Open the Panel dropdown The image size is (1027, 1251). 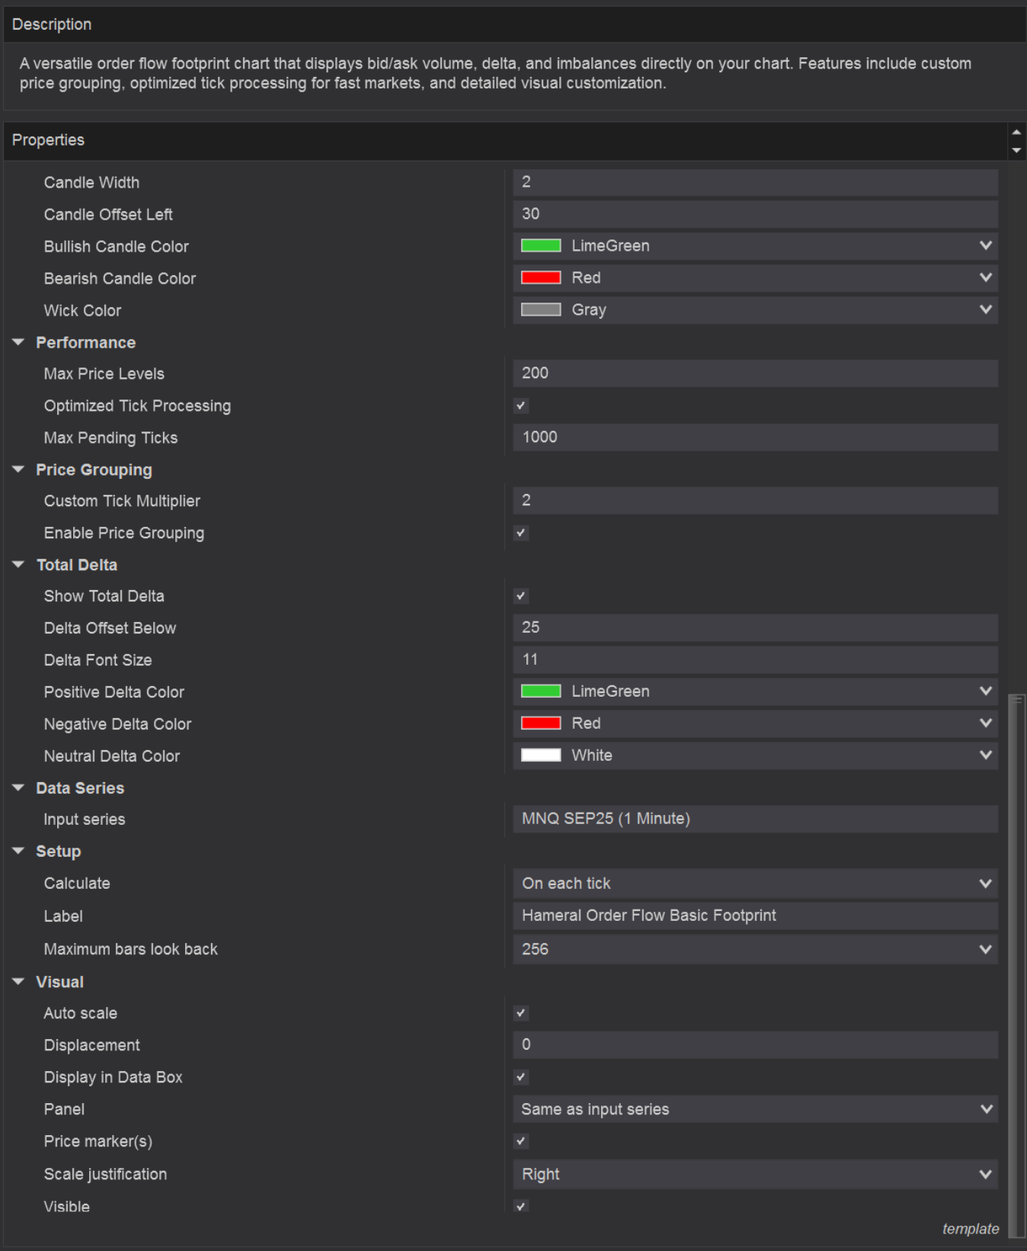click(x=985, y=1109)
